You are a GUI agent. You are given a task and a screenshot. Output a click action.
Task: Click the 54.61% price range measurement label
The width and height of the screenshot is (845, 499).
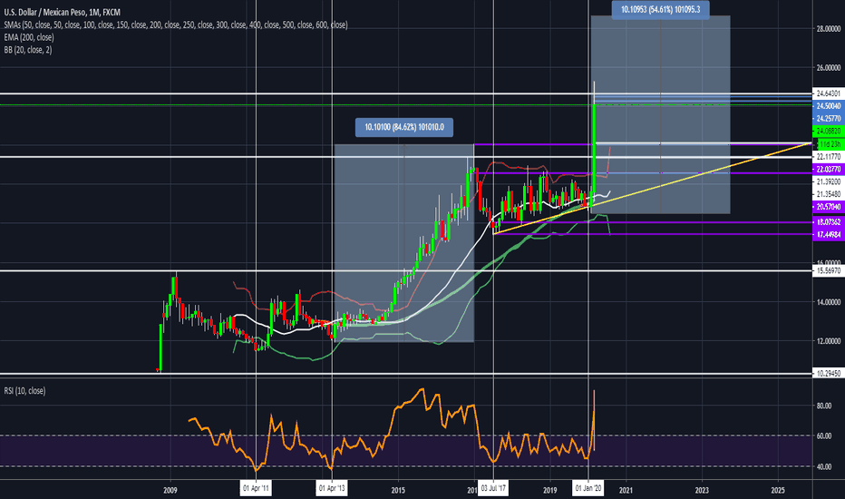pyautogui.click(x=660, y=9)
